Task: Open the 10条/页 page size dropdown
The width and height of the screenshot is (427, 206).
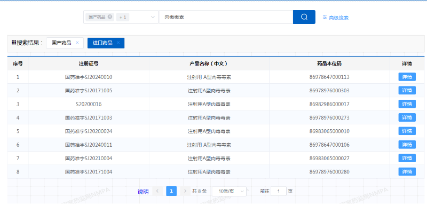Action: [229, 191]
